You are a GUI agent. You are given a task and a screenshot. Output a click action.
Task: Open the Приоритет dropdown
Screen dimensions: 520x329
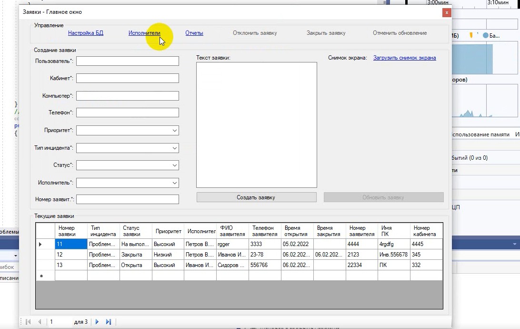pos(127,131)
